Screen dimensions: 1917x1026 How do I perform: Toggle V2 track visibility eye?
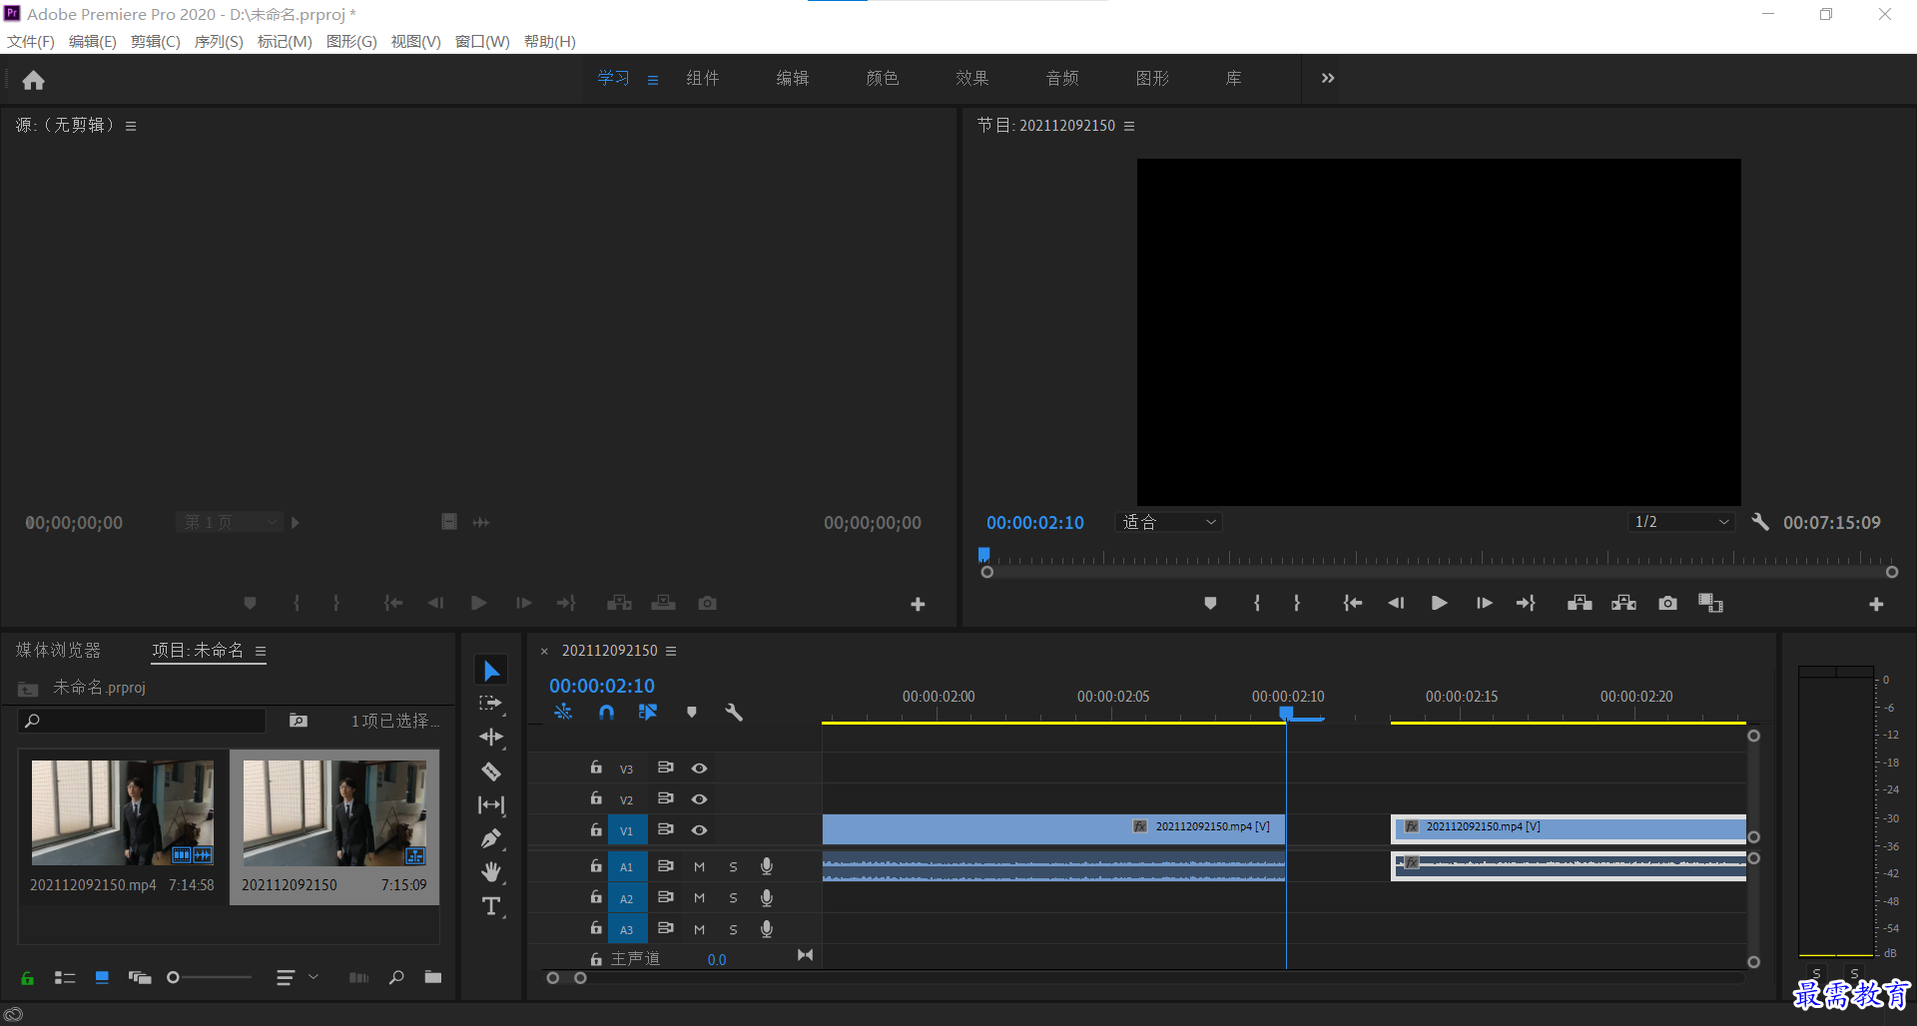point(699,798)
